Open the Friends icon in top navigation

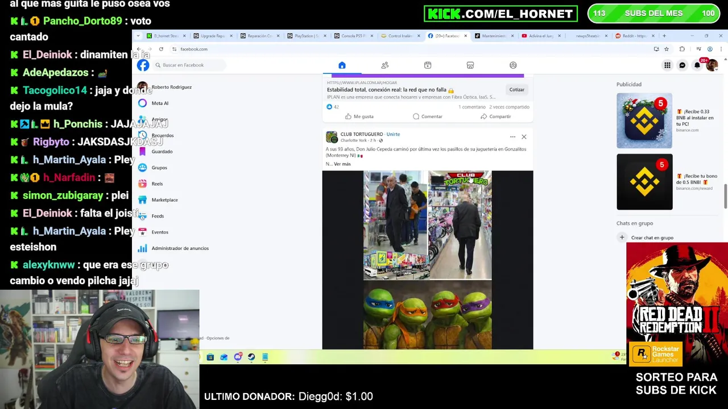point(385,65)
